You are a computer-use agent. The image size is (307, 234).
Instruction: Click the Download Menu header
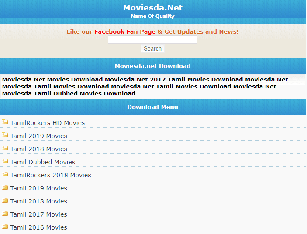153,107
